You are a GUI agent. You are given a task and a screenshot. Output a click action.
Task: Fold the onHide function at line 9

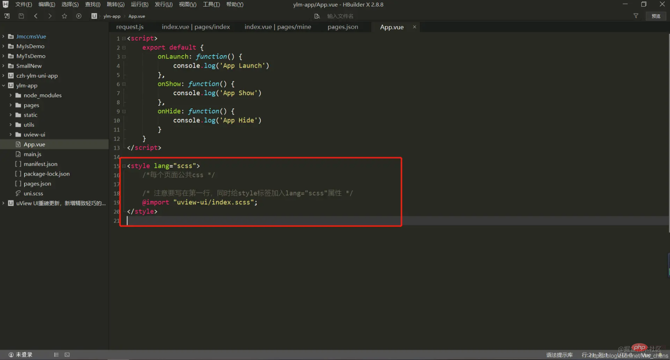point(124,111)
